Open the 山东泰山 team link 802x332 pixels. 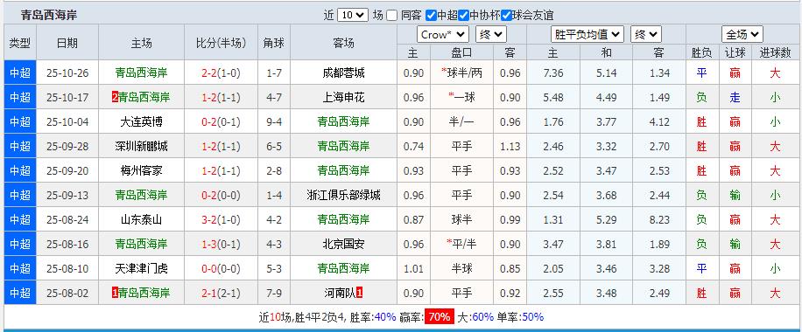coord(141,219)
